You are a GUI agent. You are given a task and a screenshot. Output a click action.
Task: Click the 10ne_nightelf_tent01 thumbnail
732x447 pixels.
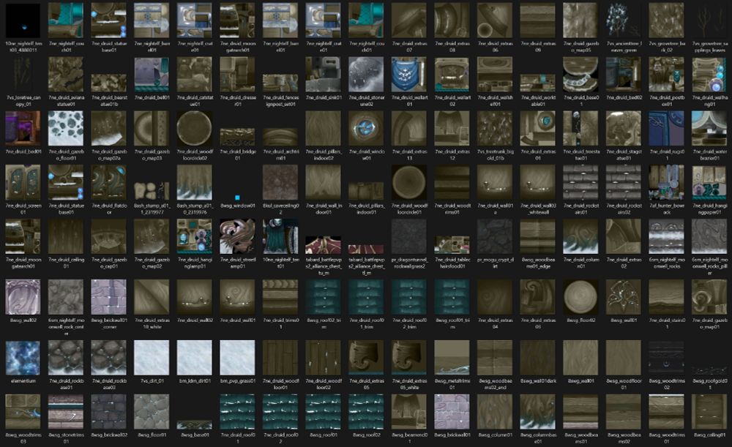(280, 237)
